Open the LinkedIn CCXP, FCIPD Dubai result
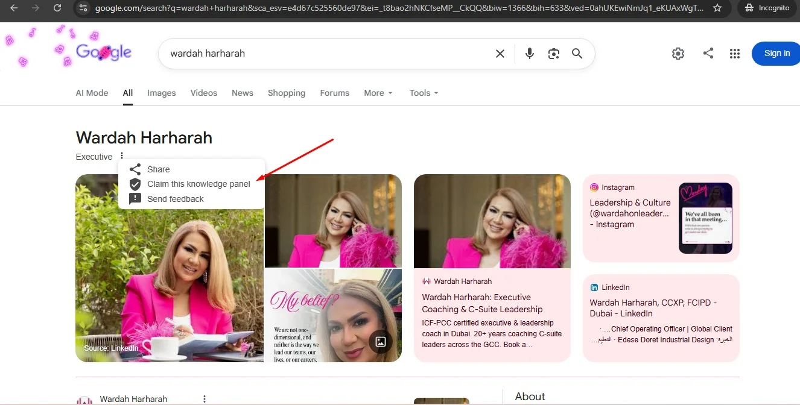Screen dimensions: 800x405 point(653,308)
